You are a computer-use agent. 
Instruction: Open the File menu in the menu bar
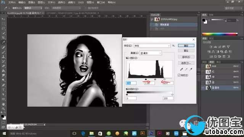[x=12, y=2]
